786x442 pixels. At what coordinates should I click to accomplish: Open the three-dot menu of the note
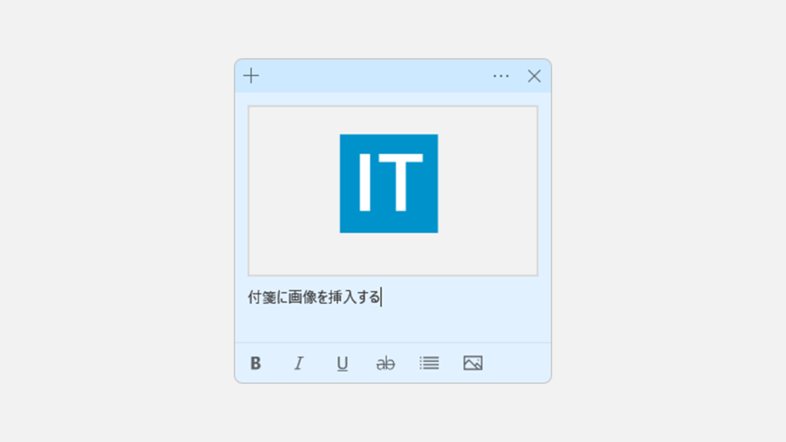click(500, 76)
